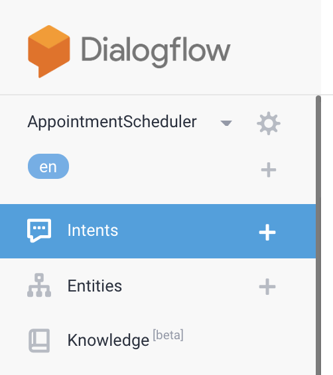Screen dimensions: 333x375
Task: Expand the agent list dropdown arrow
Action: coord(226,123)
